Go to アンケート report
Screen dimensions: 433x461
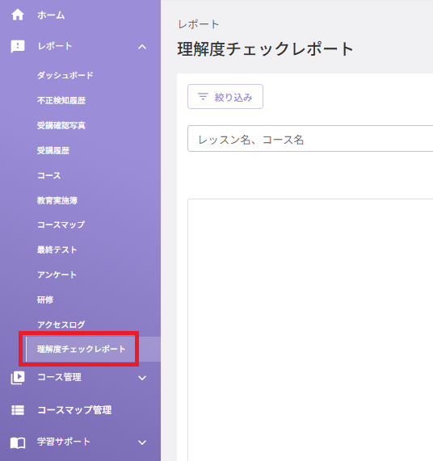pos(57,275)
